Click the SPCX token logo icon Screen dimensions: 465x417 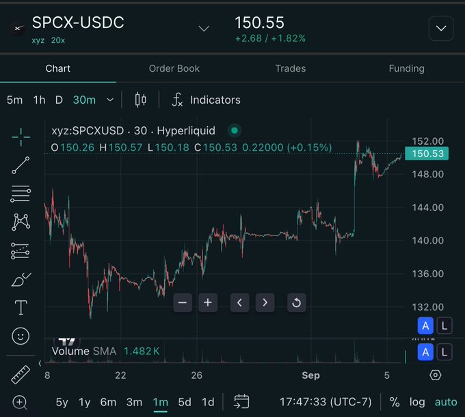point(18,29)
